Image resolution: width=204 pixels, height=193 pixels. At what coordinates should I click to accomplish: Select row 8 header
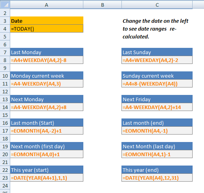5,60
